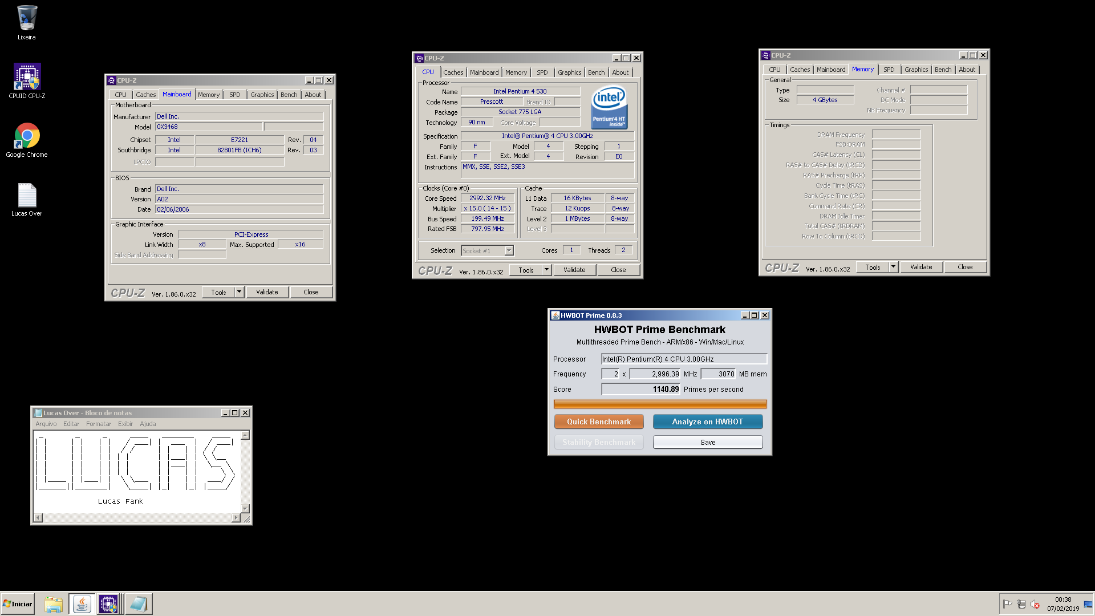The width and height of the screenshot is (1095, 616).
Task: Switch to Memory tab in Mainboard window
Action: pos(209,95)
